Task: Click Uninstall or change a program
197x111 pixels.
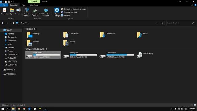Action: (74, 9)
